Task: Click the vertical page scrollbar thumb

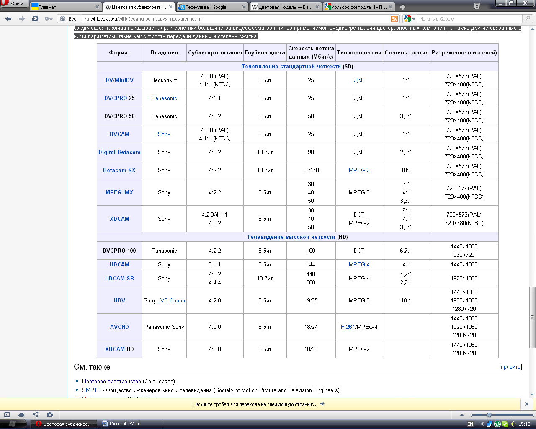Action: pyautogui.click(x=532, y=317)
